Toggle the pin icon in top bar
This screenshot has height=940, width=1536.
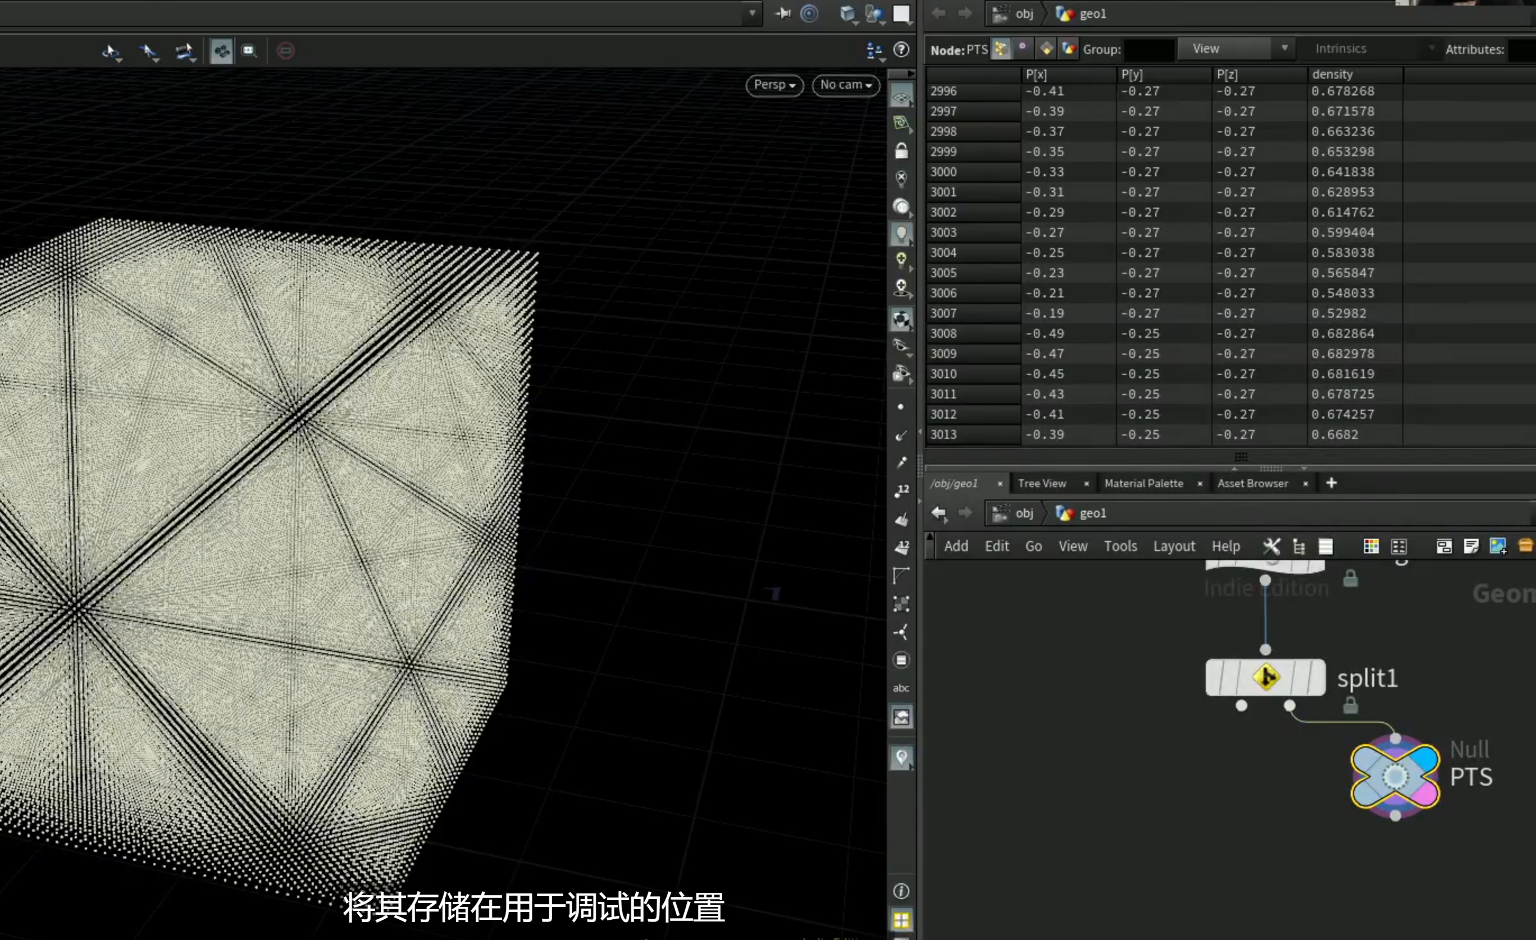[782, 13]
